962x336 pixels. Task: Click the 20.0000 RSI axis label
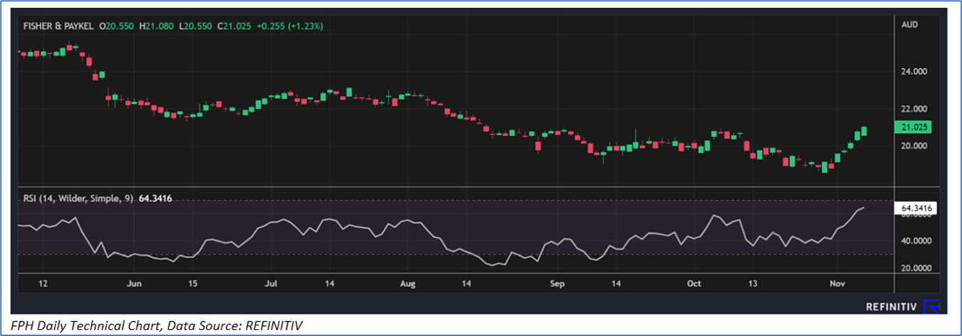[916, 268]
